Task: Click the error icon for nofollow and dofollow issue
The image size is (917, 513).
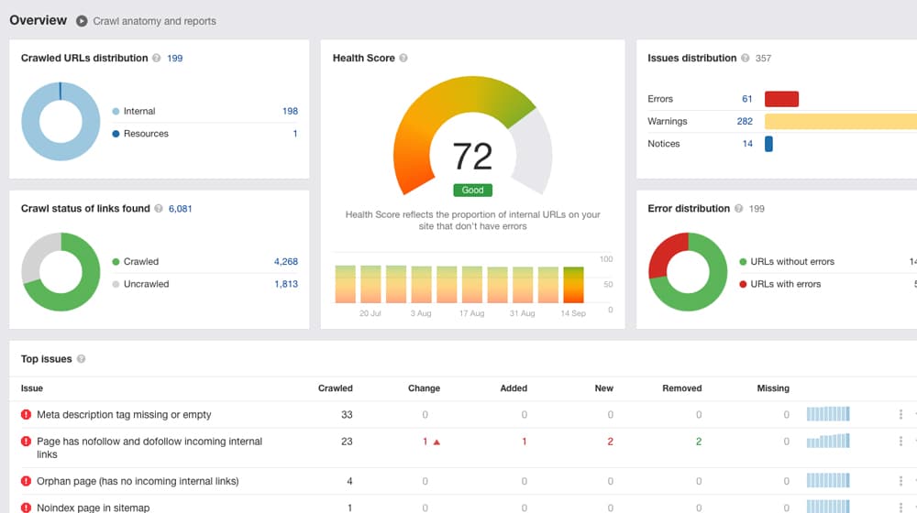Action: 26,442
